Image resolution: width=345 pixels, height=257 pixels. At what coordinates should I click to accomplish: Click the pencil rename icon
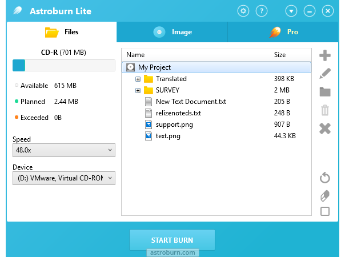[325, 74]
